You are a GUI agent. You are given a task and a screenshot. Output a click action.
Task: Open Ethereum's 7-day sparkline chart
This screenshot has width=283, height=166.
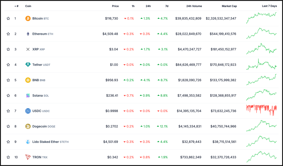[x=261, y=33]
